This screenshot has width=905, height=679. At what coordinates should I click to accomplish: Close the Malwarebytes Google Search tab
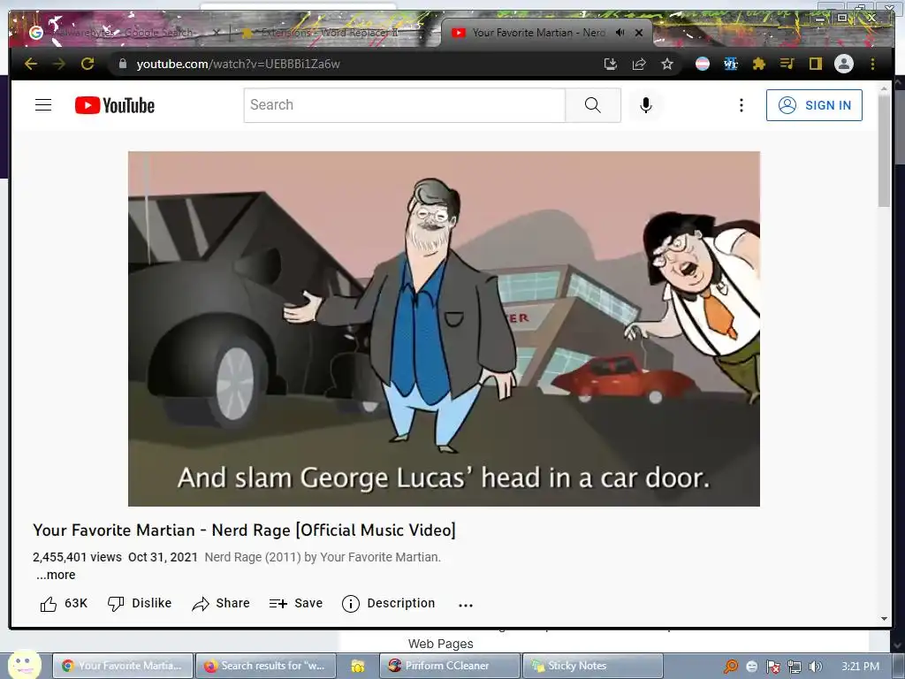(216, 33)
